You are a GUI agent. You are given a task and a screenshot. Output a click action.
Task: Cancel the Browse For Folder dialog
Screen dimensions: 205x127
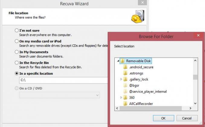coord(187,118)
